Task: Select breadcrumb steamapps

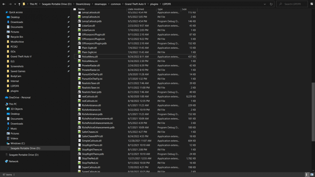Action: 100,4
